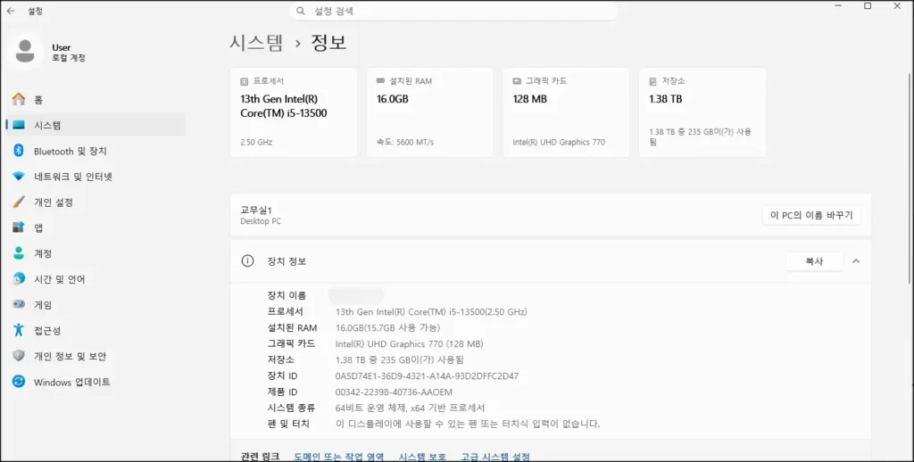The height and width of the screenshot is (462, 914).
Task: Click 이 PC의 이름 바꾸기 button
Action: tap(811, 215)
